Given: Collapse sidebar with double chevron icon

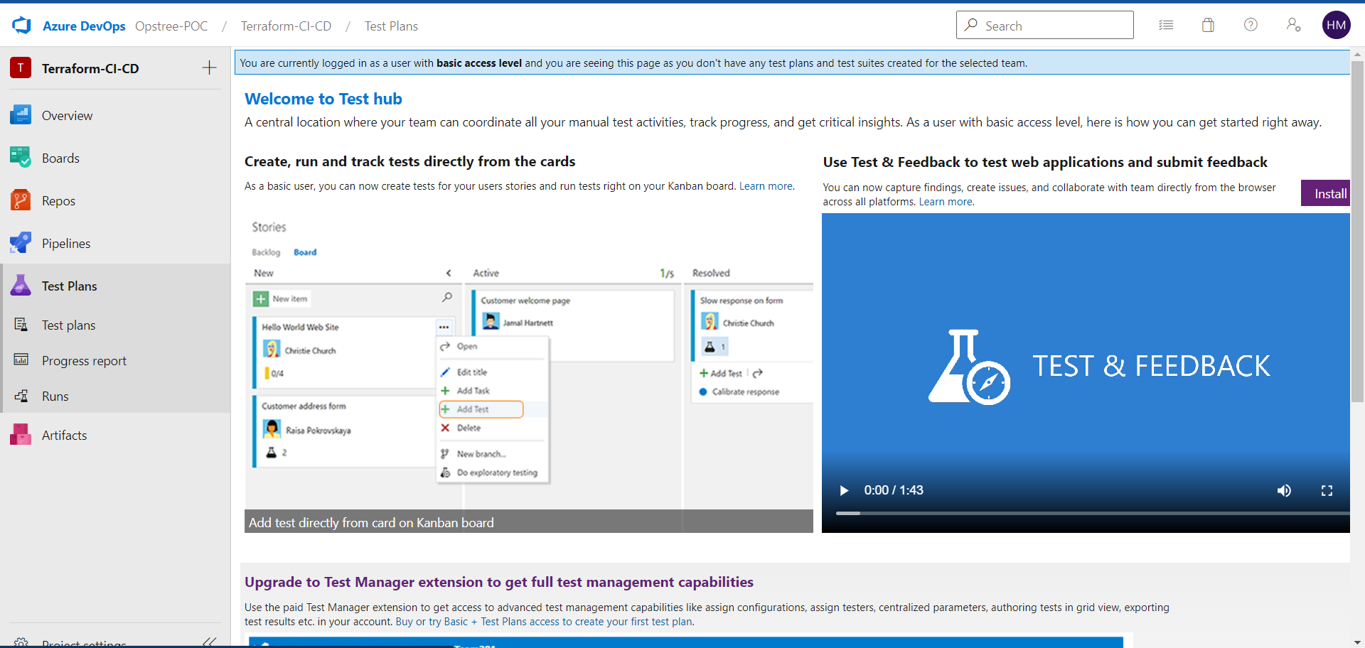Looking at the screenshot, I should pos(209,642).
